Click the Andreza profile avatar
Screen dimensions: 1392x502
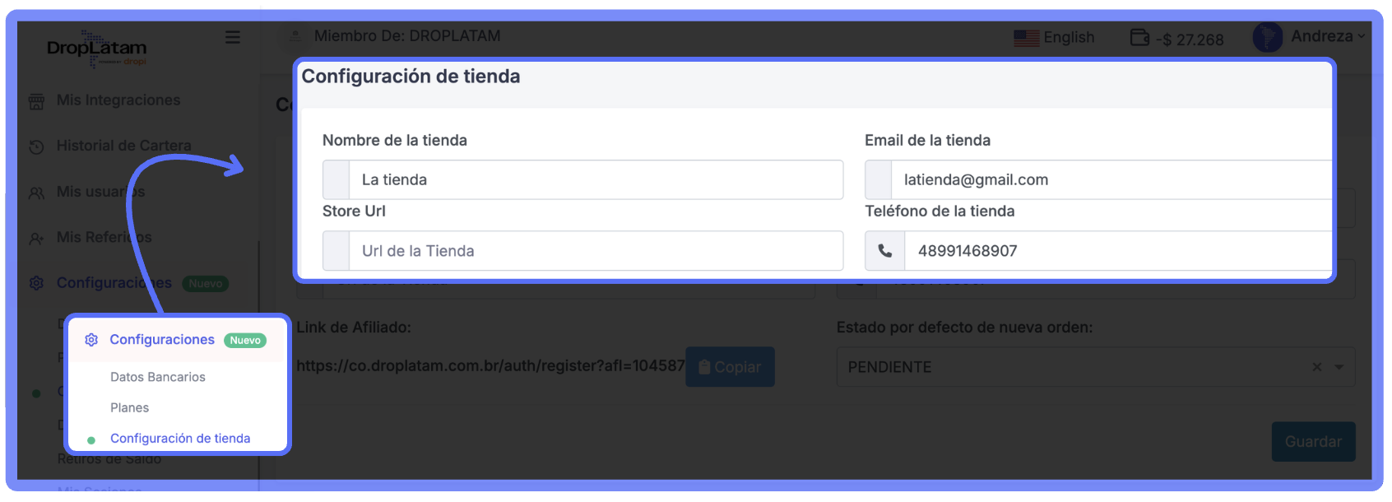(x=1267, y=37)
